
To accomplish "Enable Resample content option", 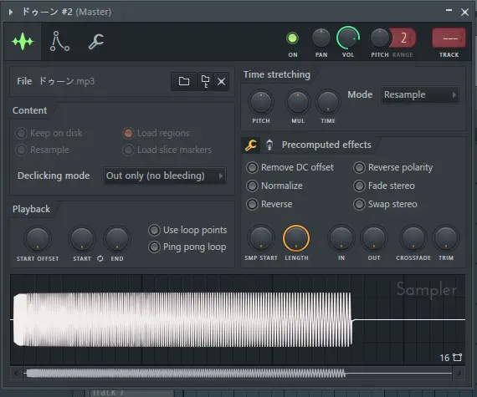I will point(43,150).
